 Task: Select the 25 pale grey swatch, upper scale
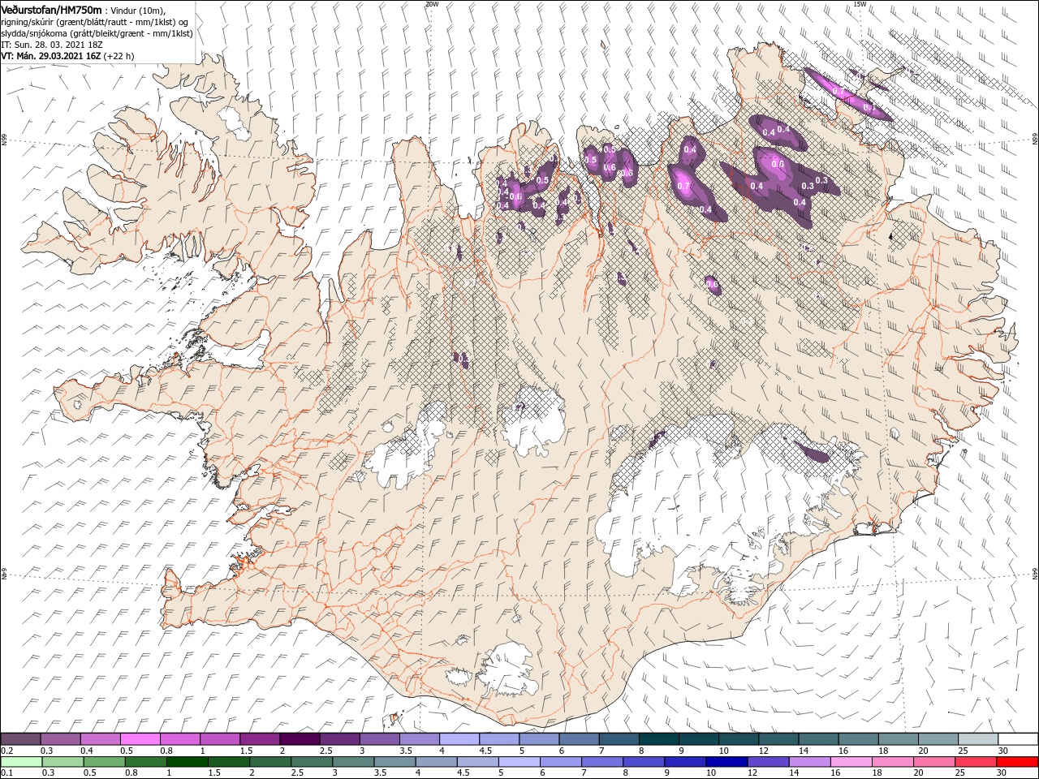[978, 739]
